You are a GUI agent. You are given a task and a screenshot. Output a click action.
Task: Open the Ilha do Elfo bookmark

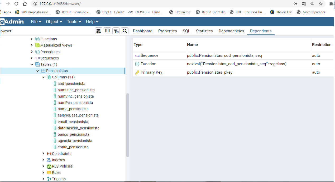point(281,12)
